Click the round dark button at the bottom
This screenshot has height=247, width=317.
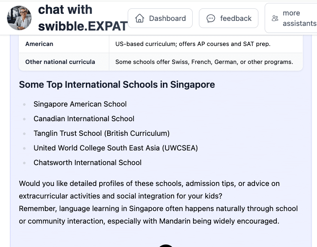pos(166,245)
